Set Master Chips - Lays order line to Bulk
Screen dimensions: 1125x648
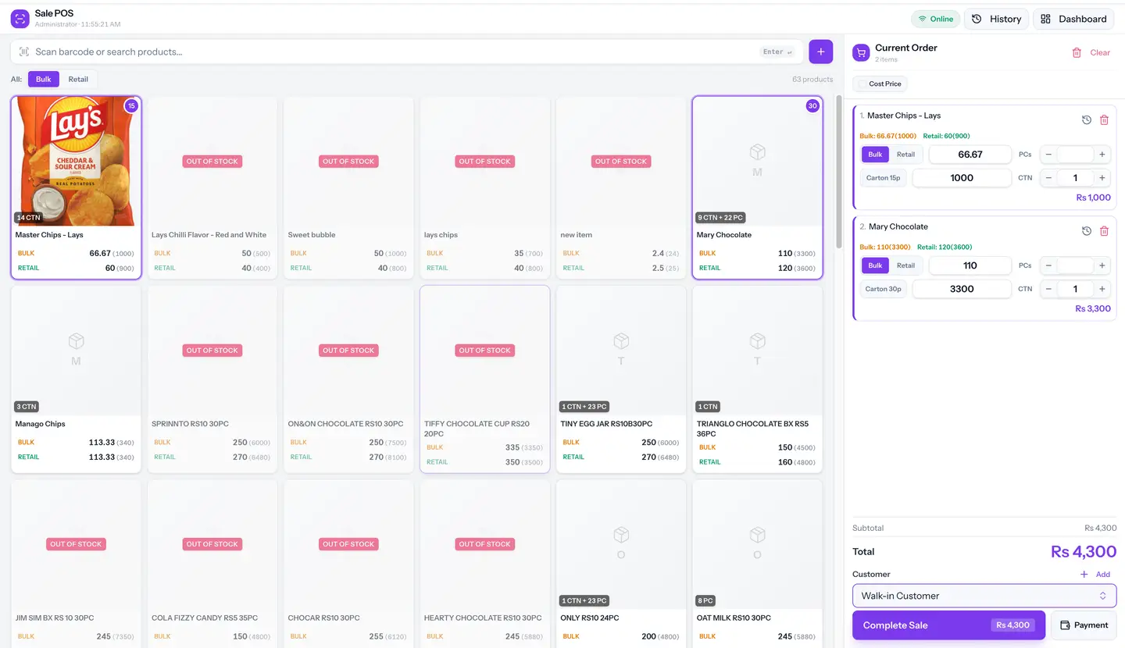click(x=875, y=155)
